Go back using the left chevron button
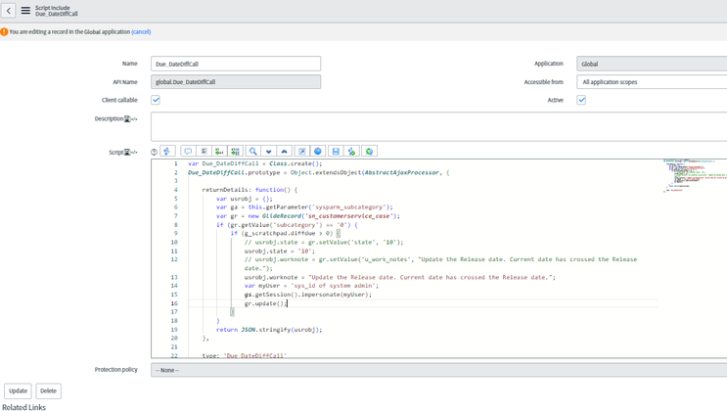 pyautogui.click(x=9, y=10)
